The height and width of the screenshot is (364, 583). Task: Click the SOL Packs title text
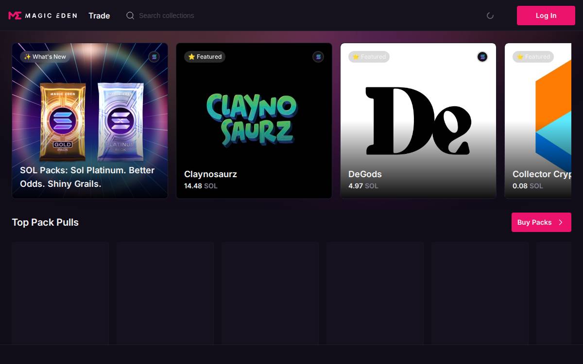pyautogui.click(x=87, y=177)
